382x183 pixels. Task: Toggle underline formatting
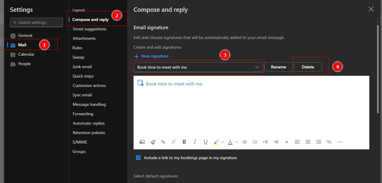(x=206, y=142)
